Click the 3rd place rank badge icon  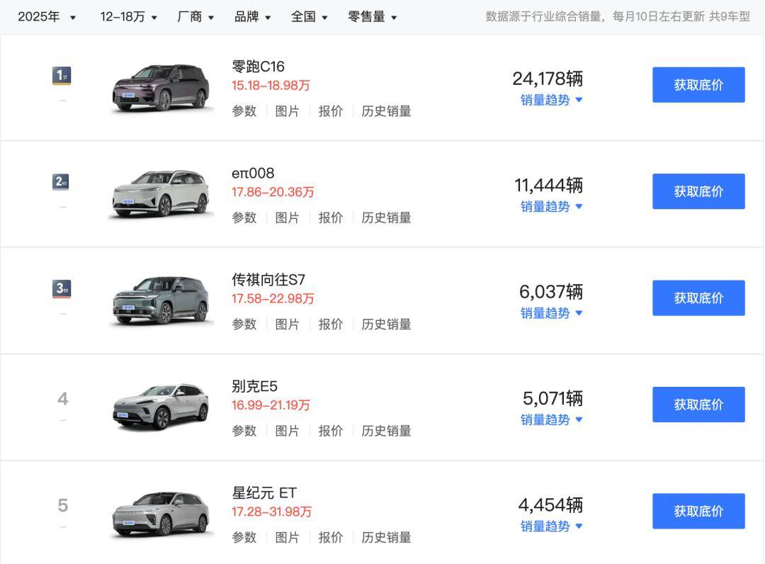(x=62, y=289)
